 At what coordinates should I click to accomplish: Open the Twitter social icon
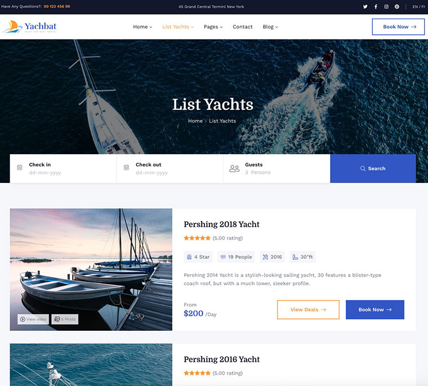tap(365, 7)
